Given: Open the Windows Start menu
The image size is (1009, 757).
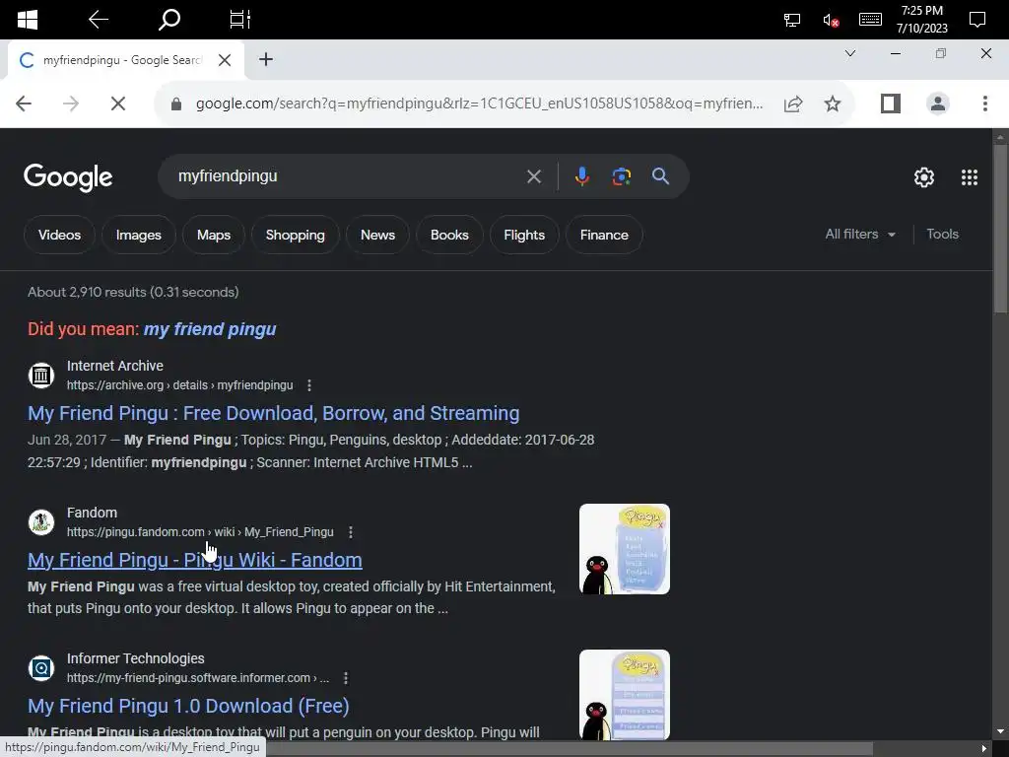Looking at the screenshot, I should (27, 20).
